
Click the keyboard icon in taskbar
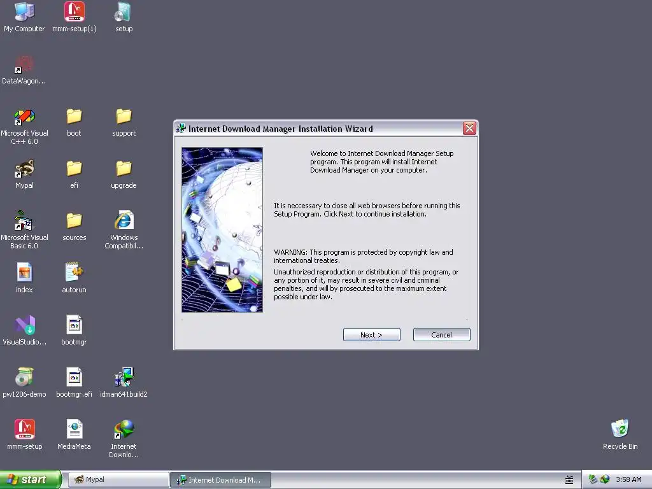(x=569, y=480)
